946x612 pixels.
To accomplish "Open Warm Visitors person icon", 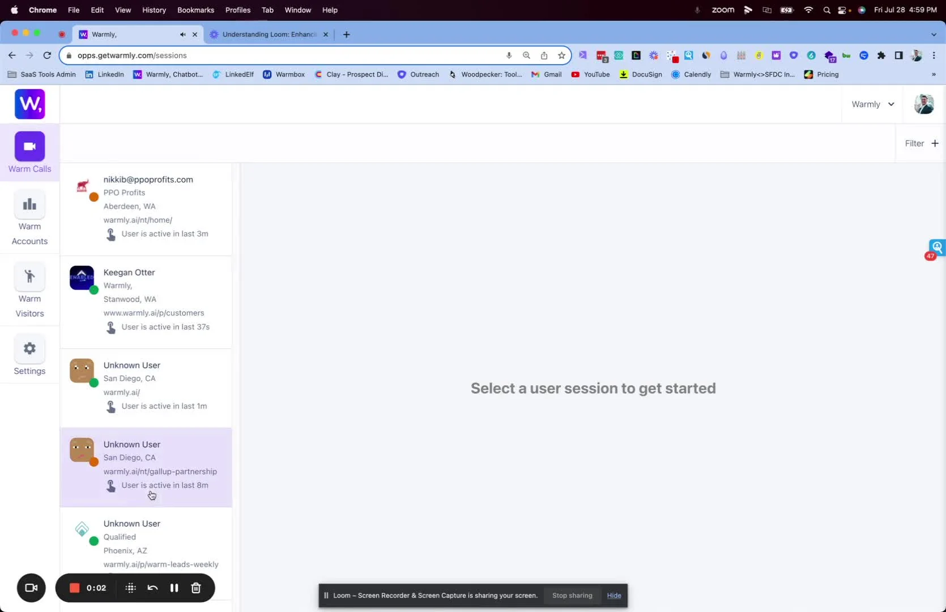I will (x=29, y=277).
